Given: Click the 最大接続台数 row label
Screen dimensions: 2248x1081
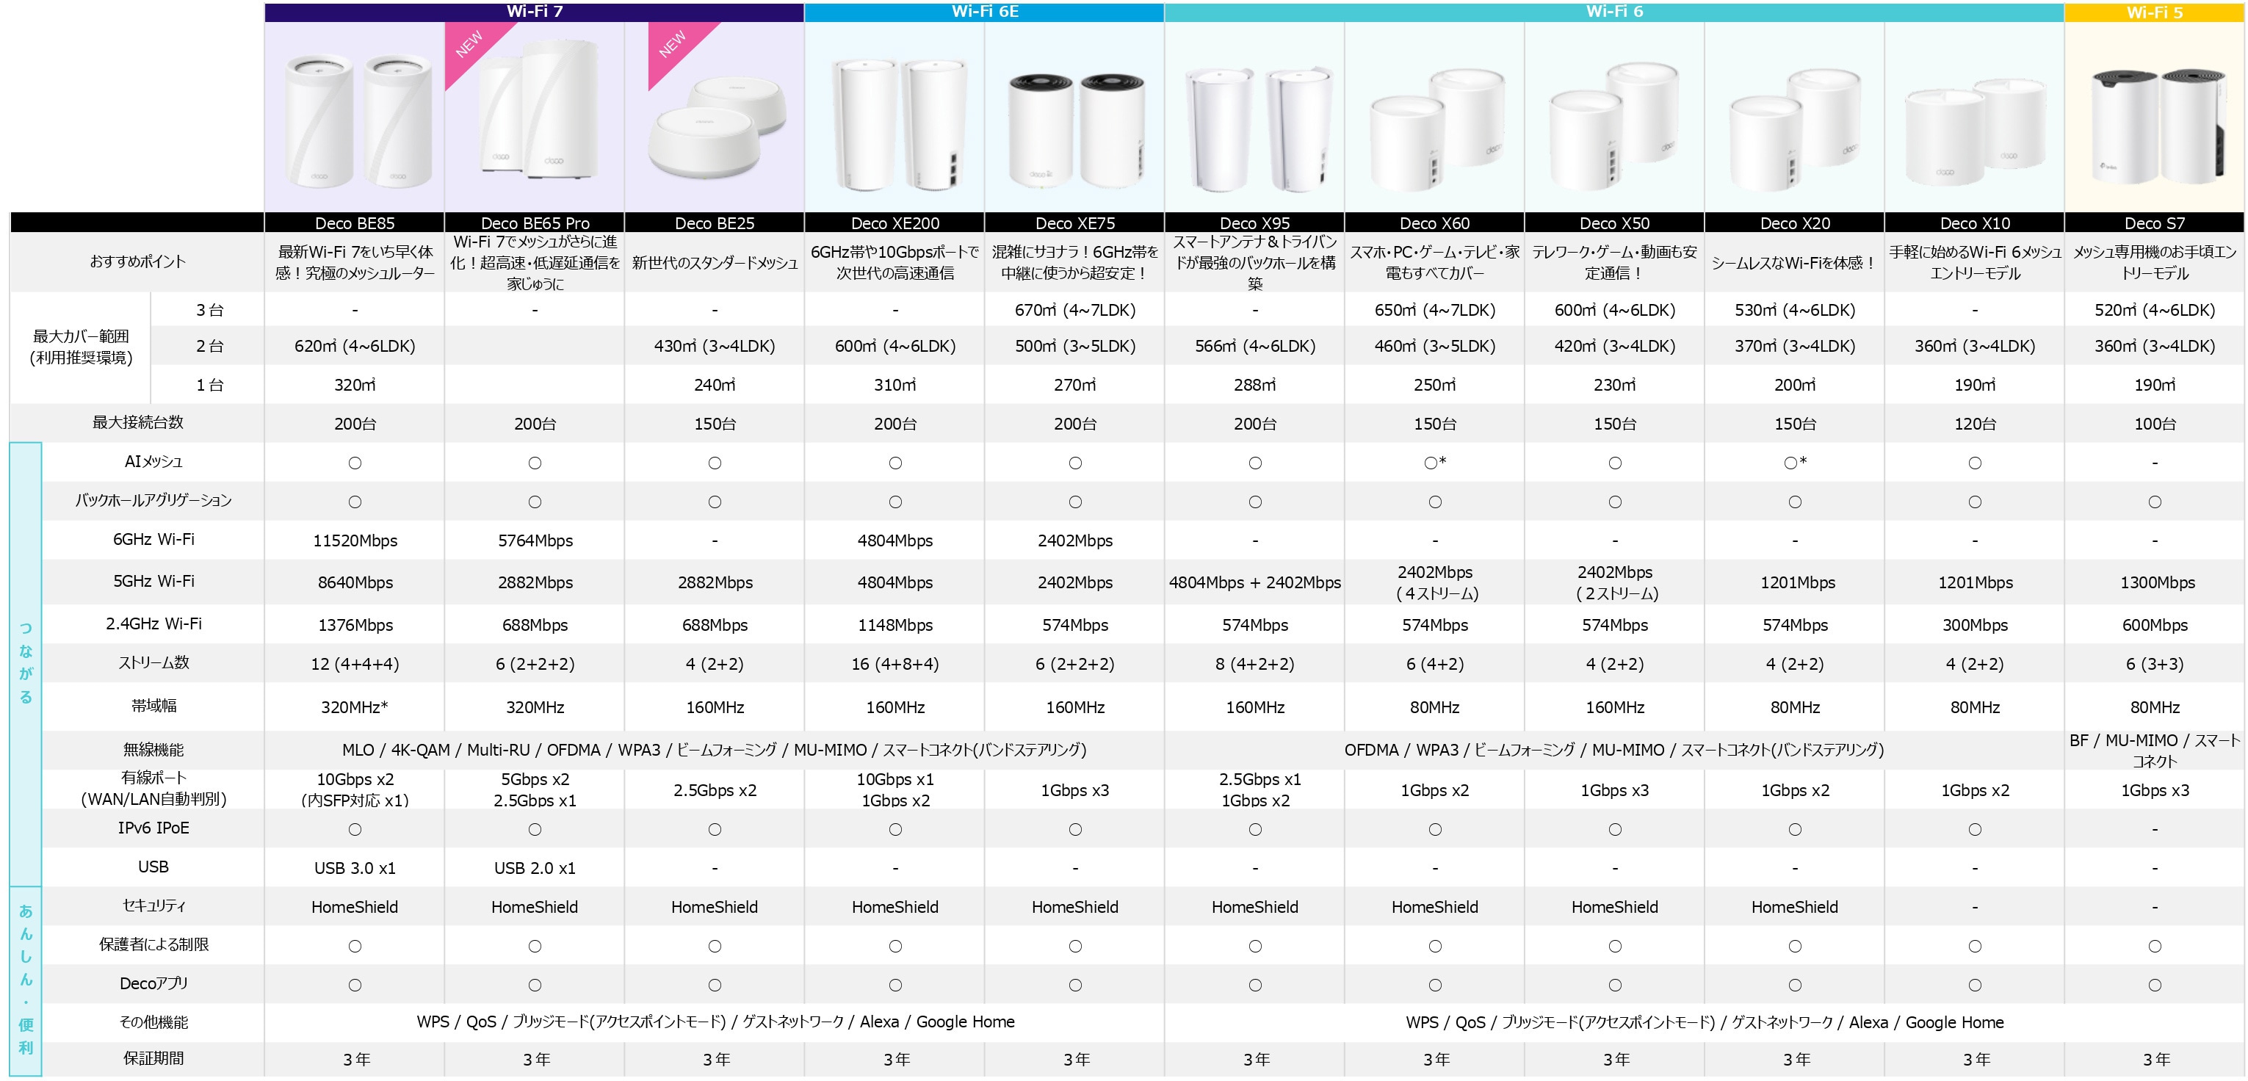Looking at the screenshot, I should 138,422.
